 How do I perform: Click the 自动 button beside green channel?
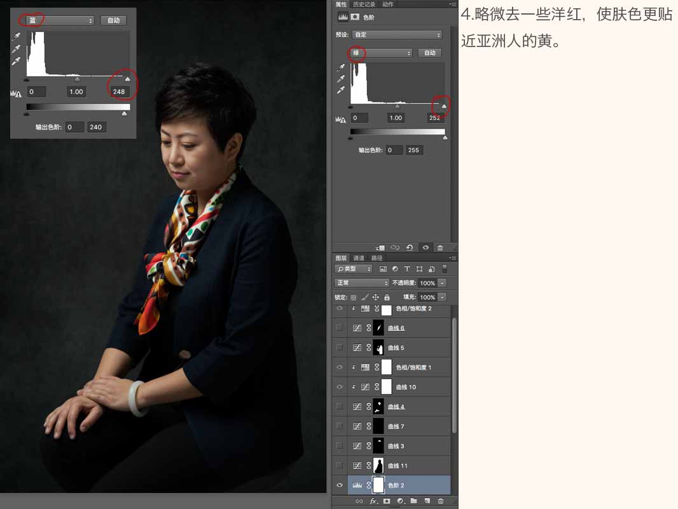click(x=430, y=53)
